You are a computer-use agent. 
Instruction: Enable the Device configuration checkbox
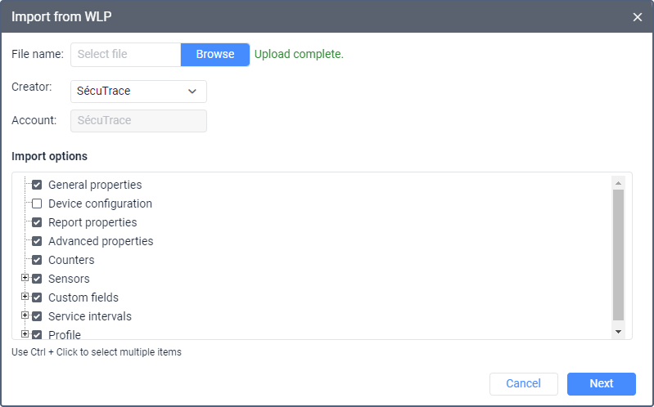pyautogui.click(x=37, y=203)
